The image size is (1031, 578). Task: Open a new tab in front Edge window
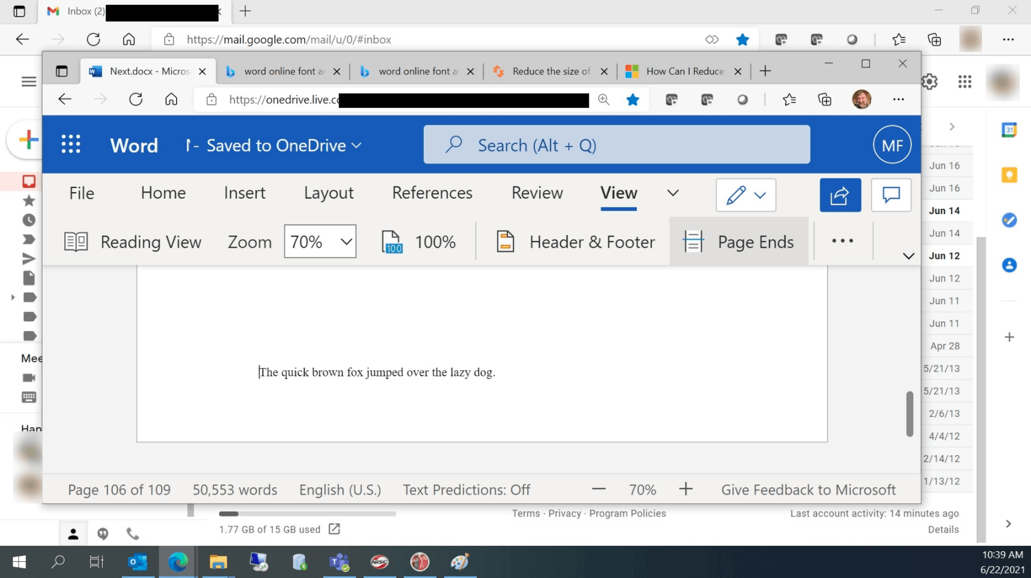coord(765,71)
